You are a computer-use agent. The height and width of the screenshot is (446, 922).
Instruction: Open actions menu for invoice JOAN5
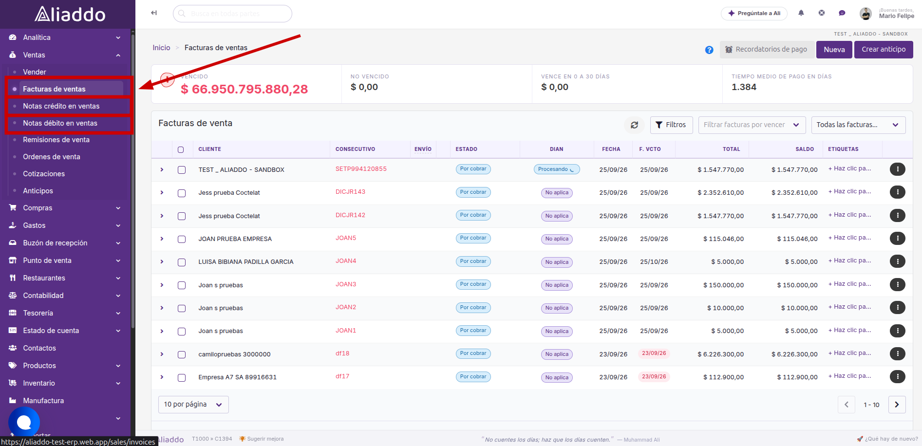click(x=897, y=239)
